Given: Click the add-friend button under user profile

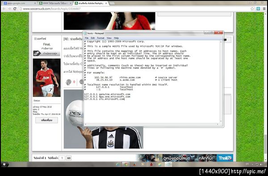Looking at the screenshot, I should coord(46,120).
